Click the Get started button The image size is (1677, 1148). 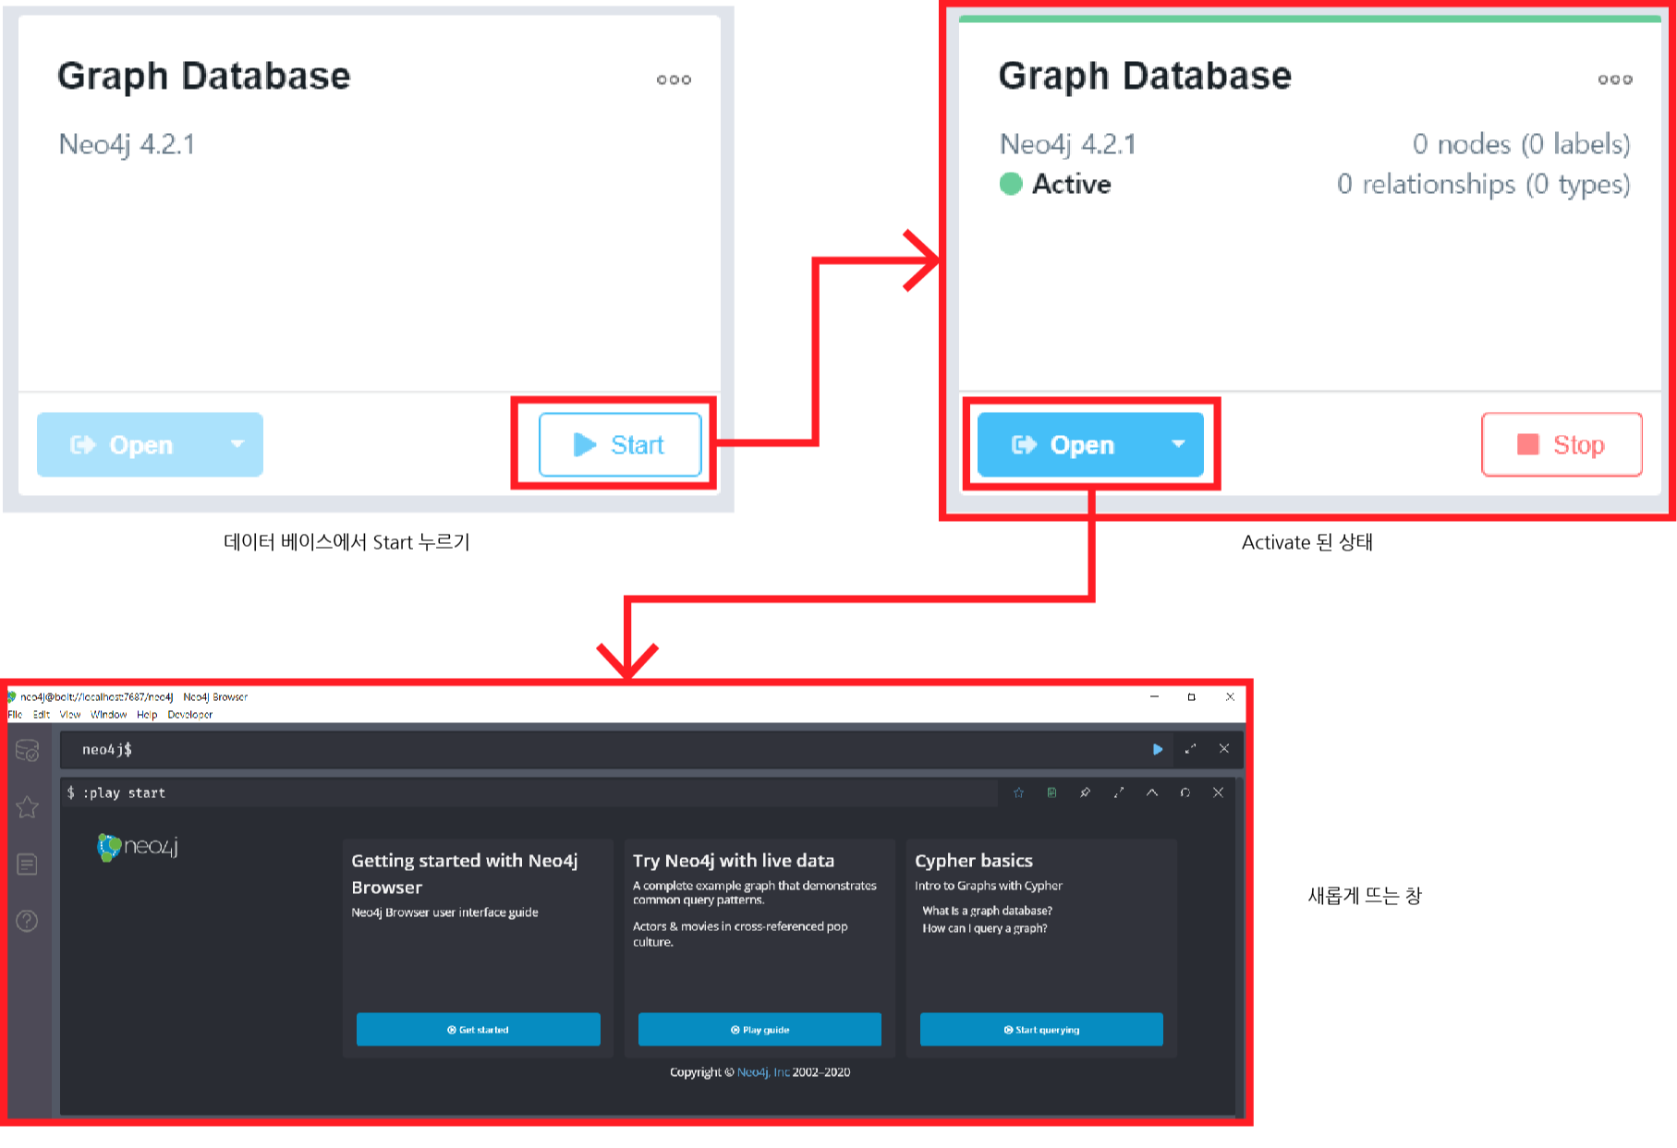(x=479, y=1030)
